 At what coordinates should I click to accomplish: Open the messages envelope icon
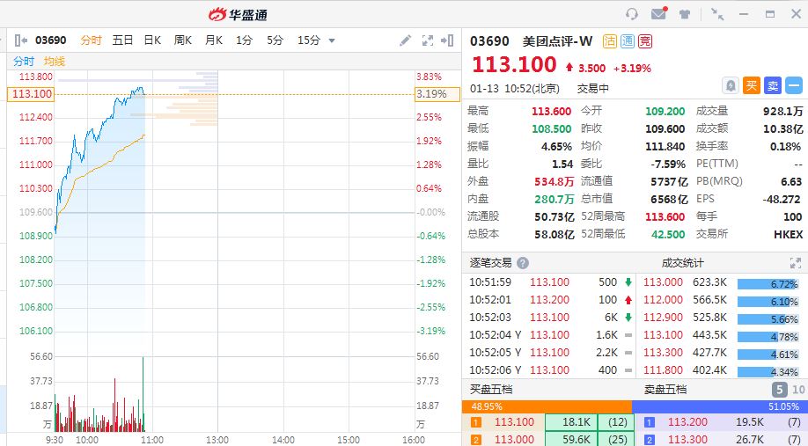coord(658,14)
